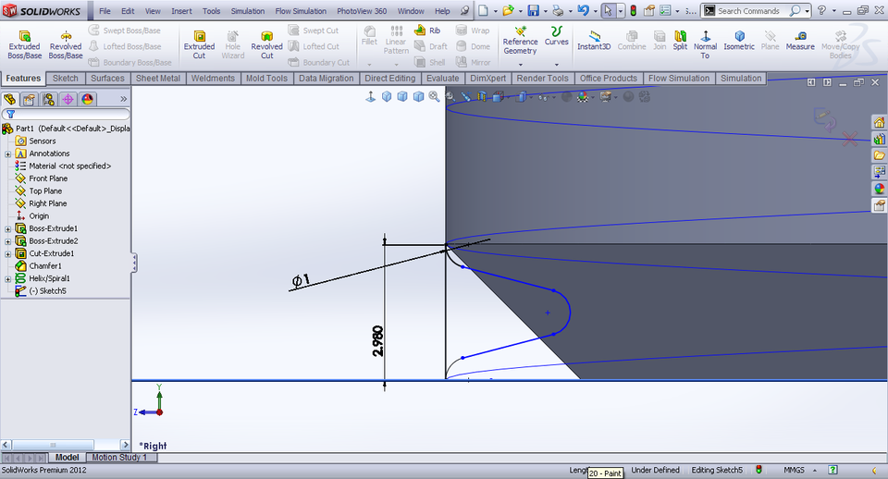
Task: Select the Front Plane tree item
Action: click(x=48, y=178)
